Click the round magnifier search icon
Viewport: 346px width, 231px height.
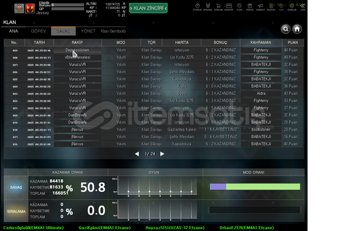[286, 29]
